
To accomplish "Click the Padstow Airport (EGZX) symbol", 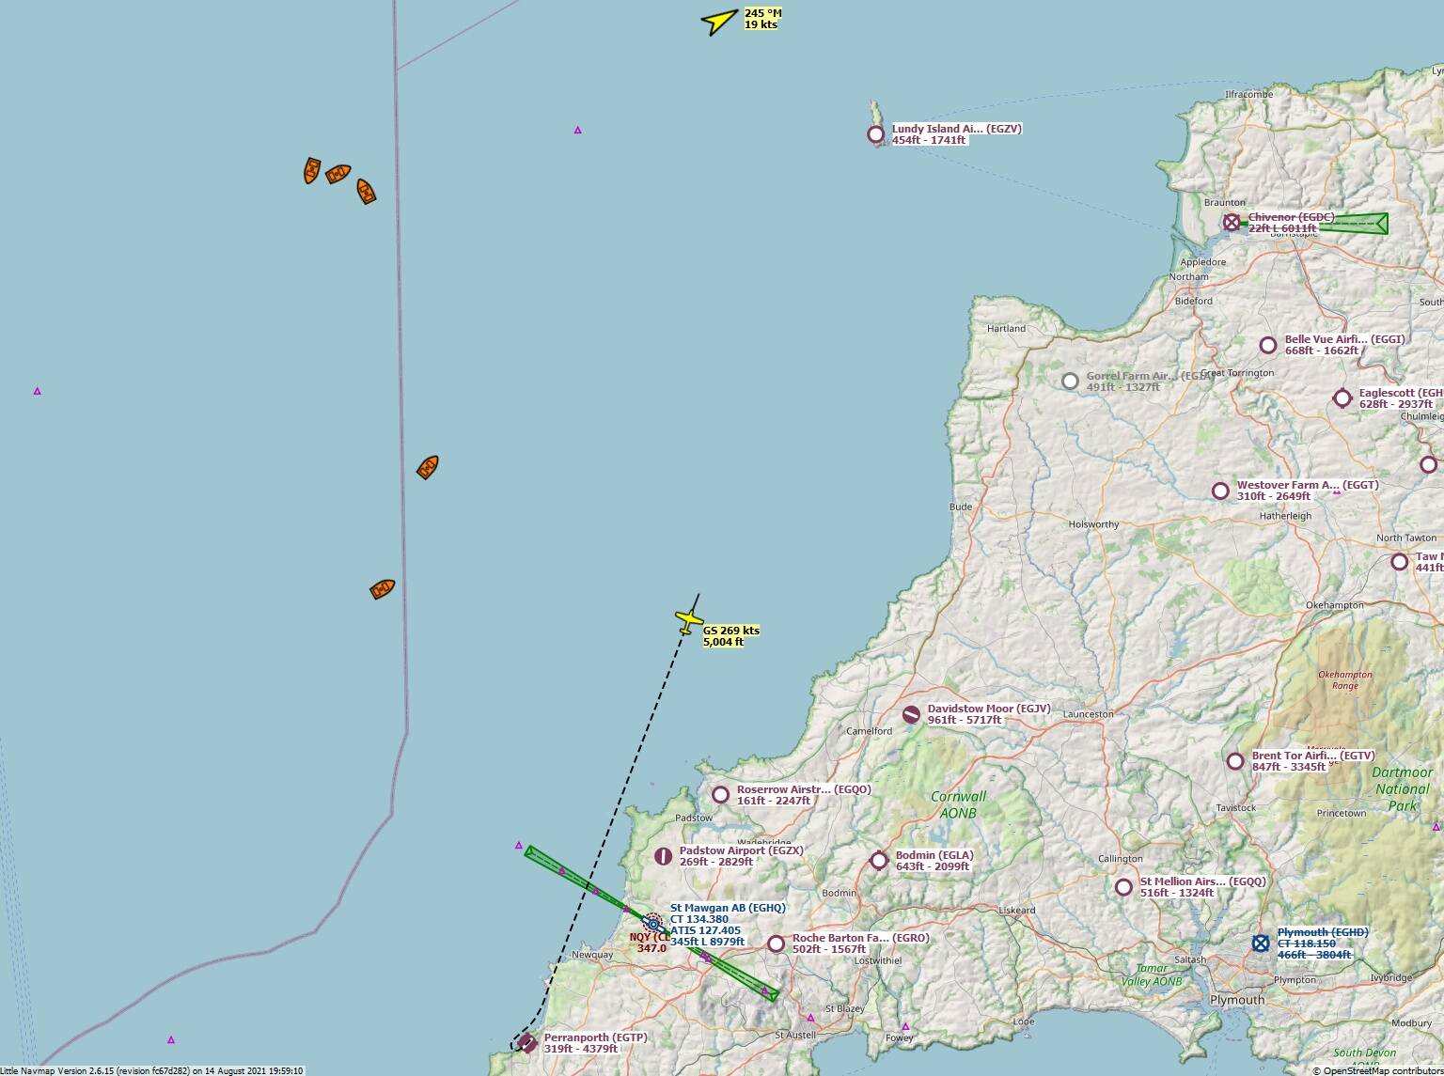I will click(663, 856).
